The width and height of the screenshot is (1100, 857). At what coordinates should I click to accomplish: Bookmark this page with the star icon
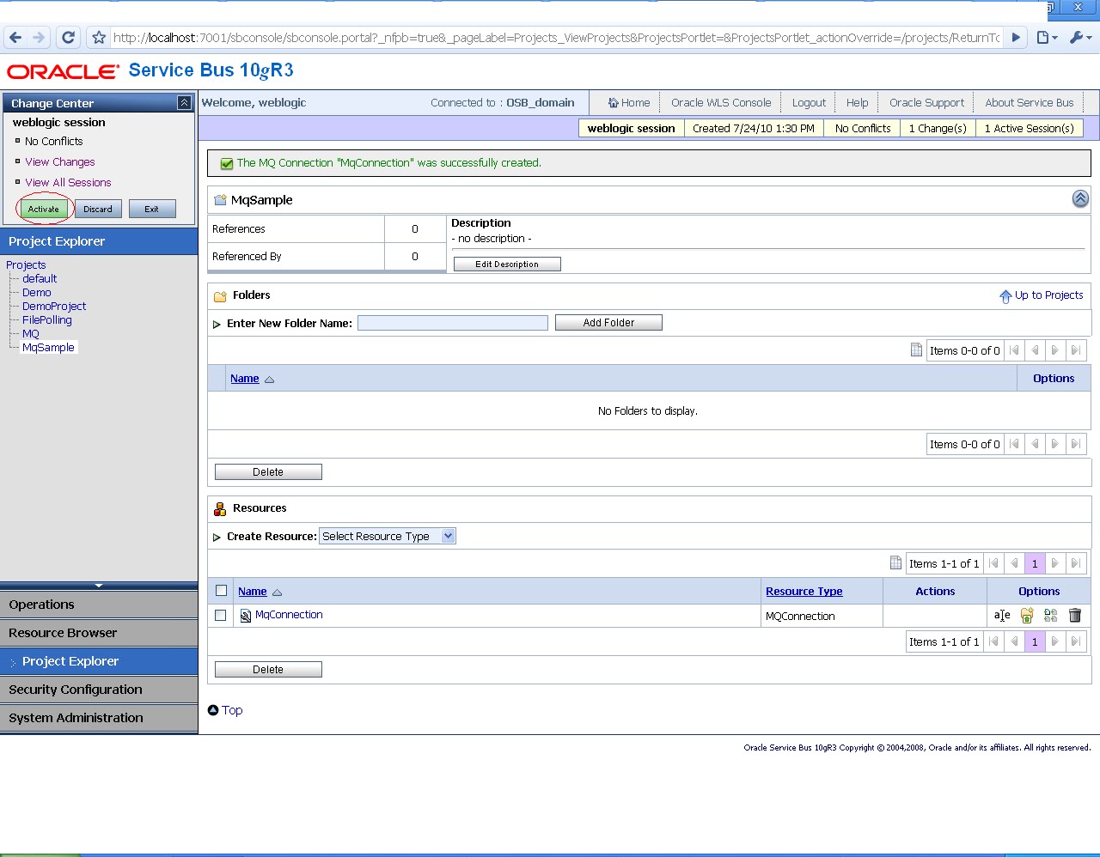point(99,38)
